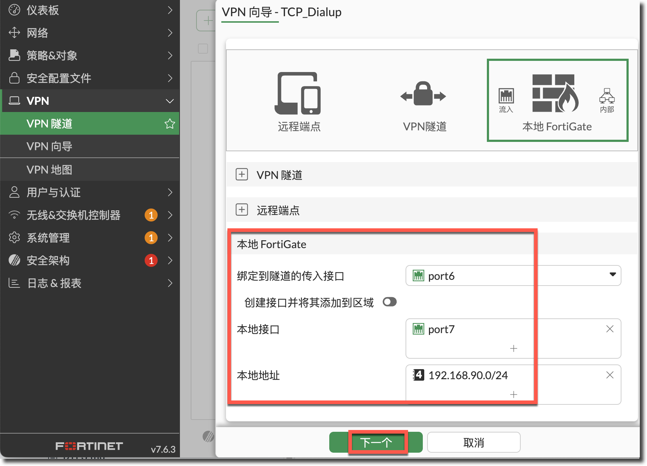Viewport: 647px width, 466px height.
Task: Click the User & Authentication (用户与认证) person icon
Action: coord(14,192)
